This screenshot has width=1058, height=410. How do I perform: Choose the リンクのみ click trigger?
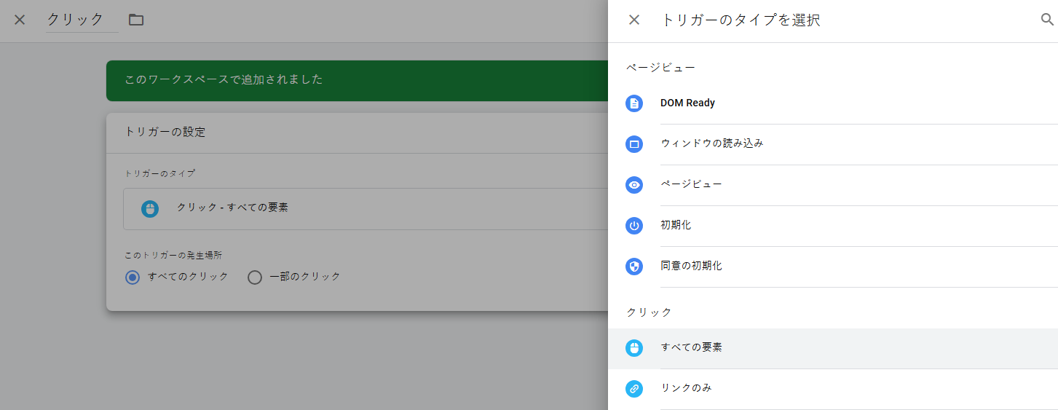(x=686, y=389)
